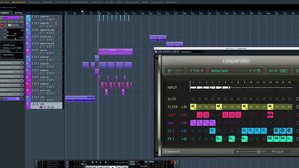Select the yellow FILTER cell at step 1
Viewport: 299px width, 168px height.
(x=193, y=107)
